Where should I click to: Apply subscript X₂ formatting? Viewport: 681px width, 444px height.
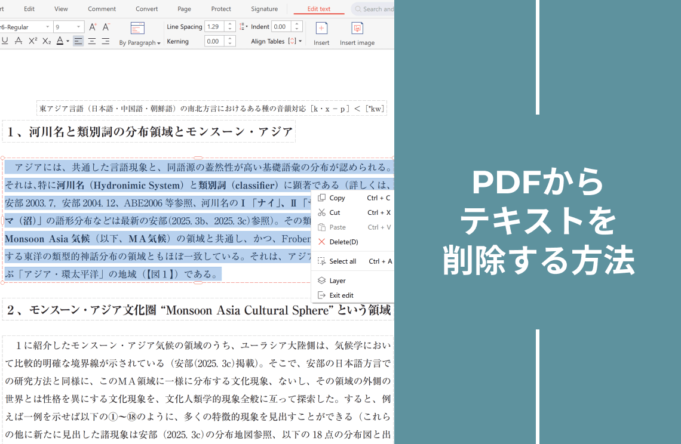pyautogui.click(x=47, y=41)
